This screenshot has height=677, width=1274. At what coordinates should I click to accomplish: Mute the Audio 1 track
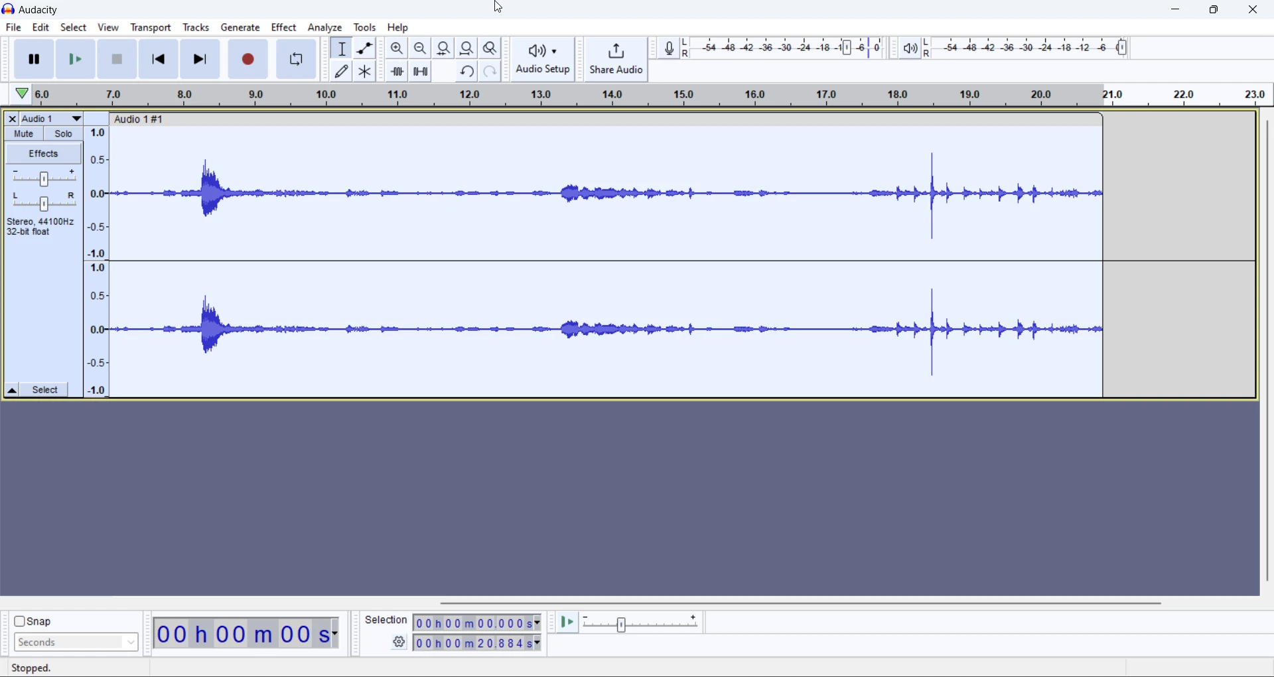click(24, 134)
